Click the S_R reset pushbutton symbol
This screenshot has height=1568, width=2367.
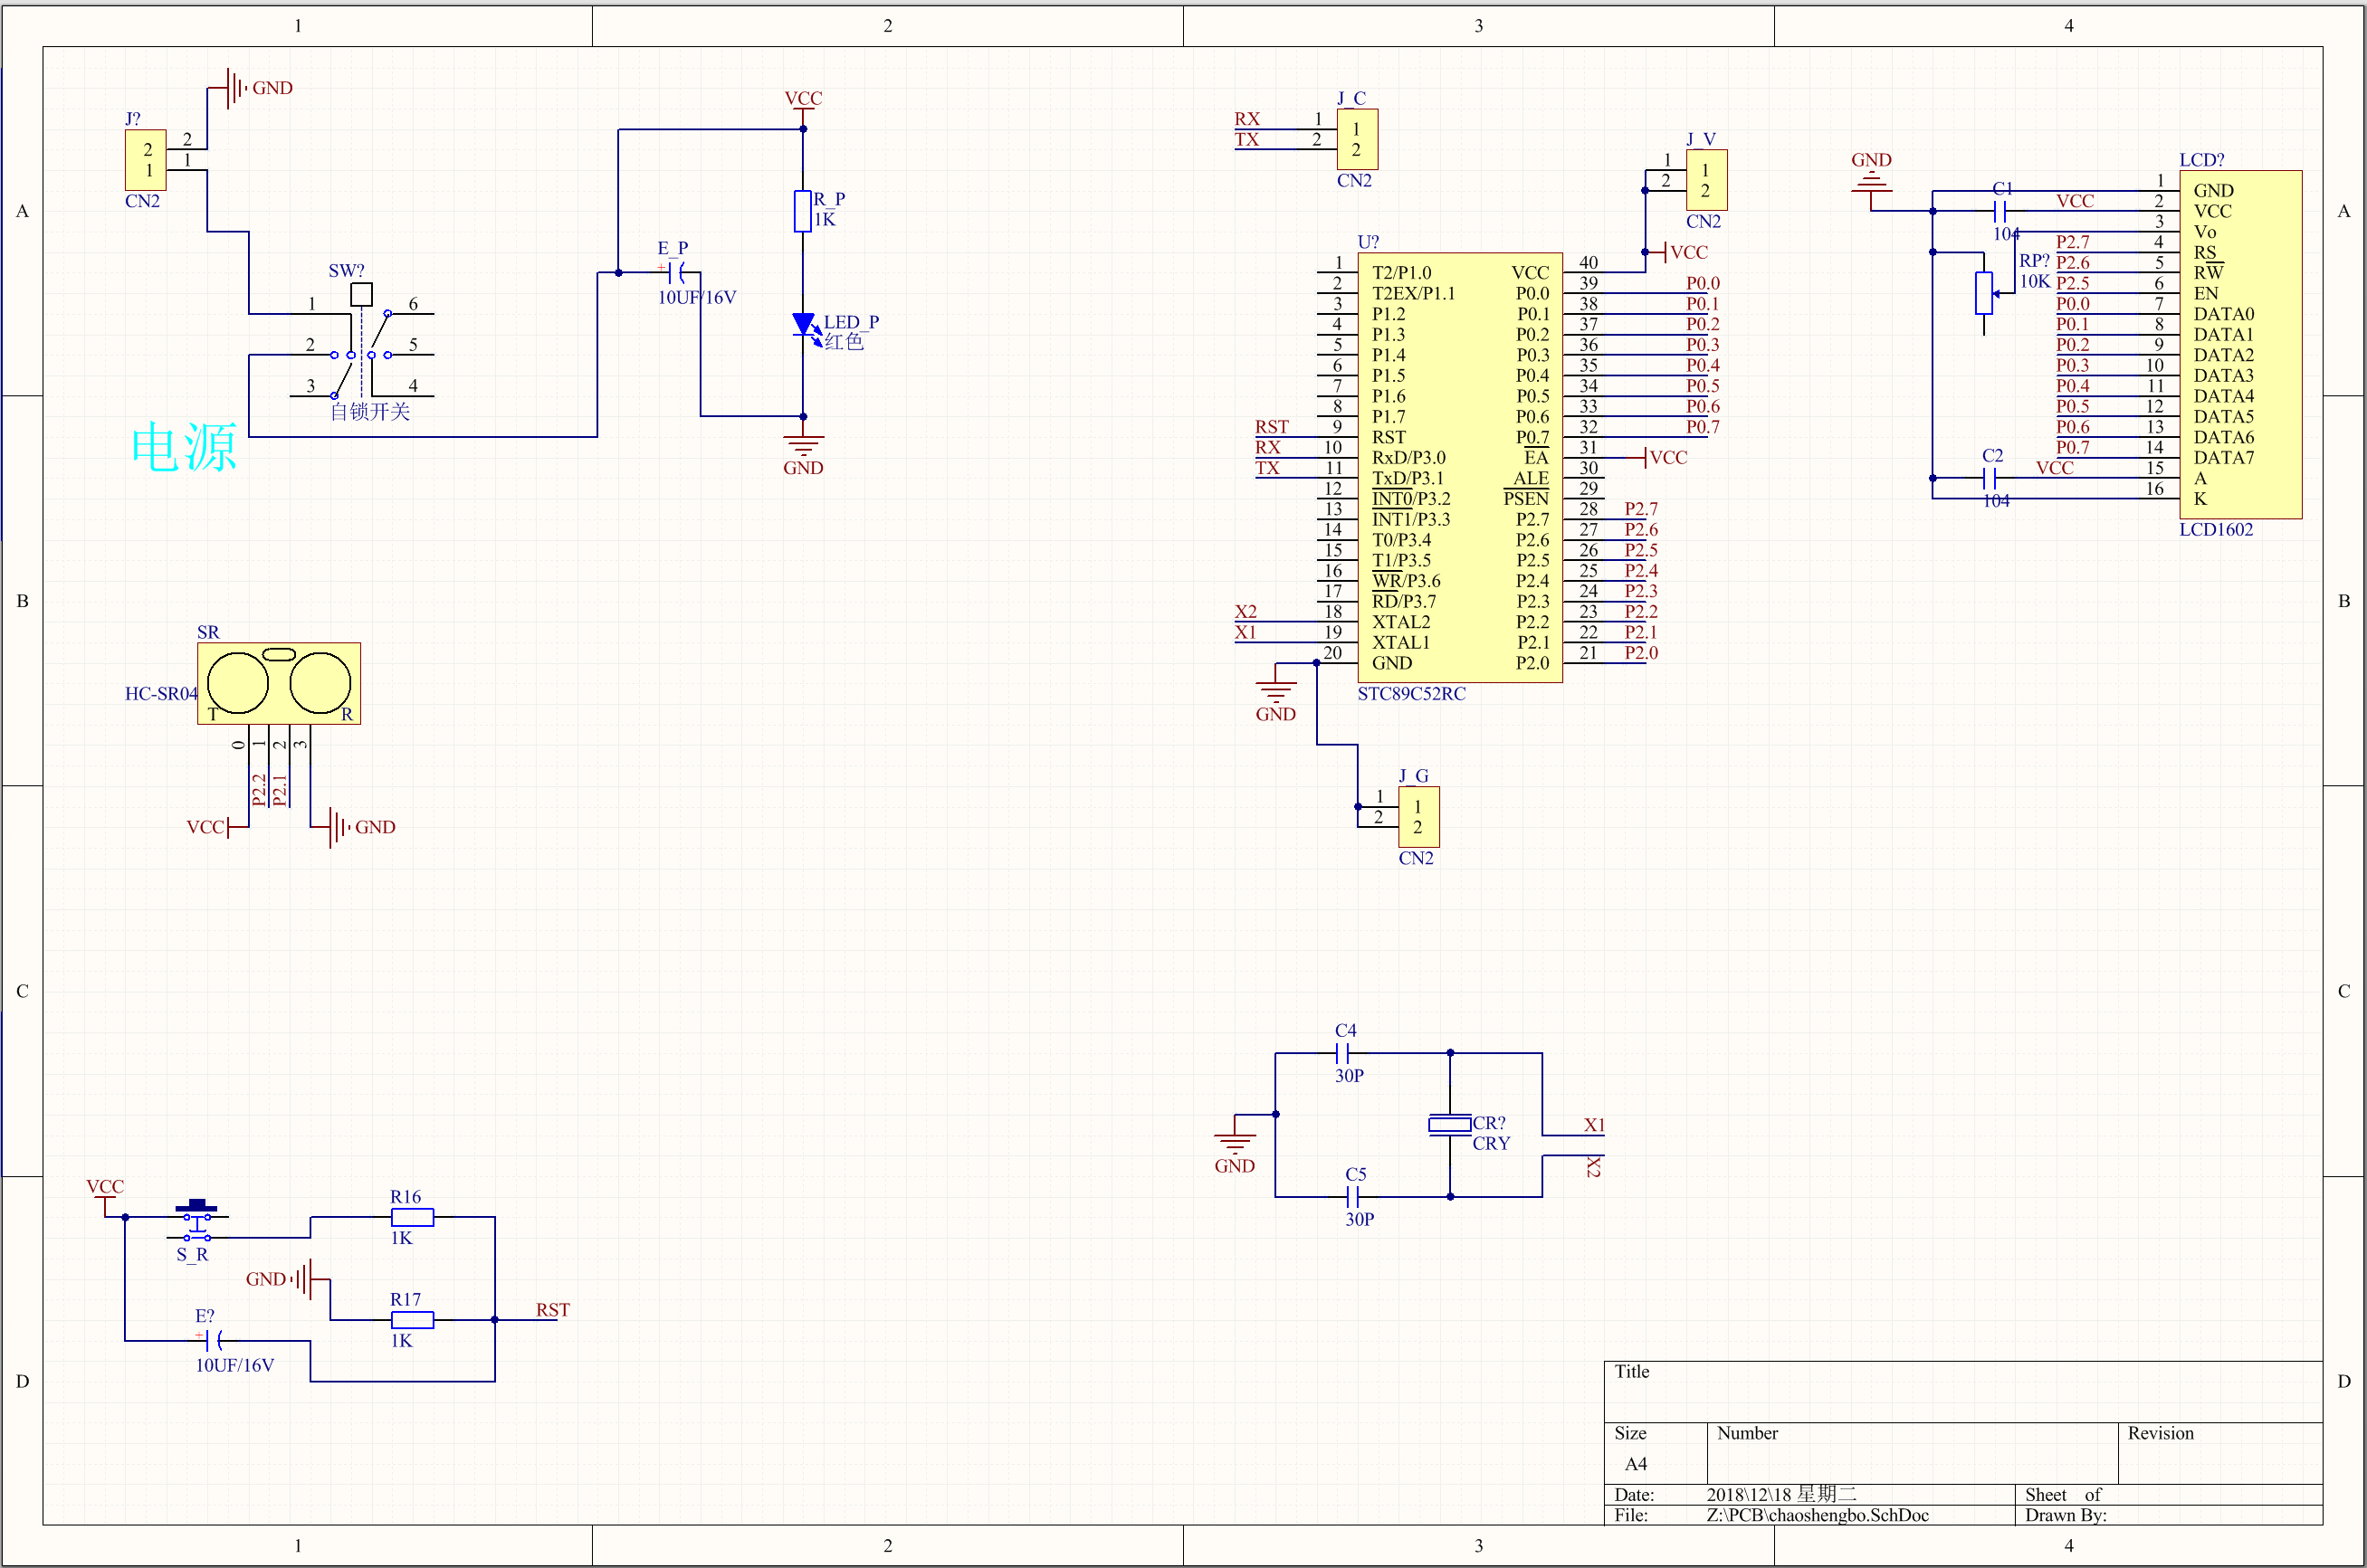point(197,1220)
